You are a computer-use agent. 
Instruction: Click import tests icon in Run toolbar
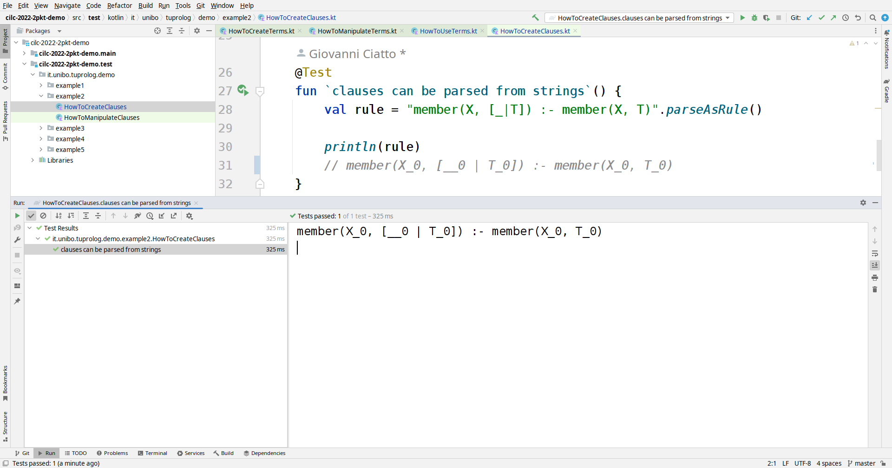162,216
